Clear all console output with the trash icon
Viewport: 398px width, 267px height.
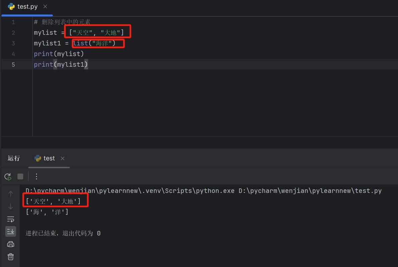[x=10, y=256]
